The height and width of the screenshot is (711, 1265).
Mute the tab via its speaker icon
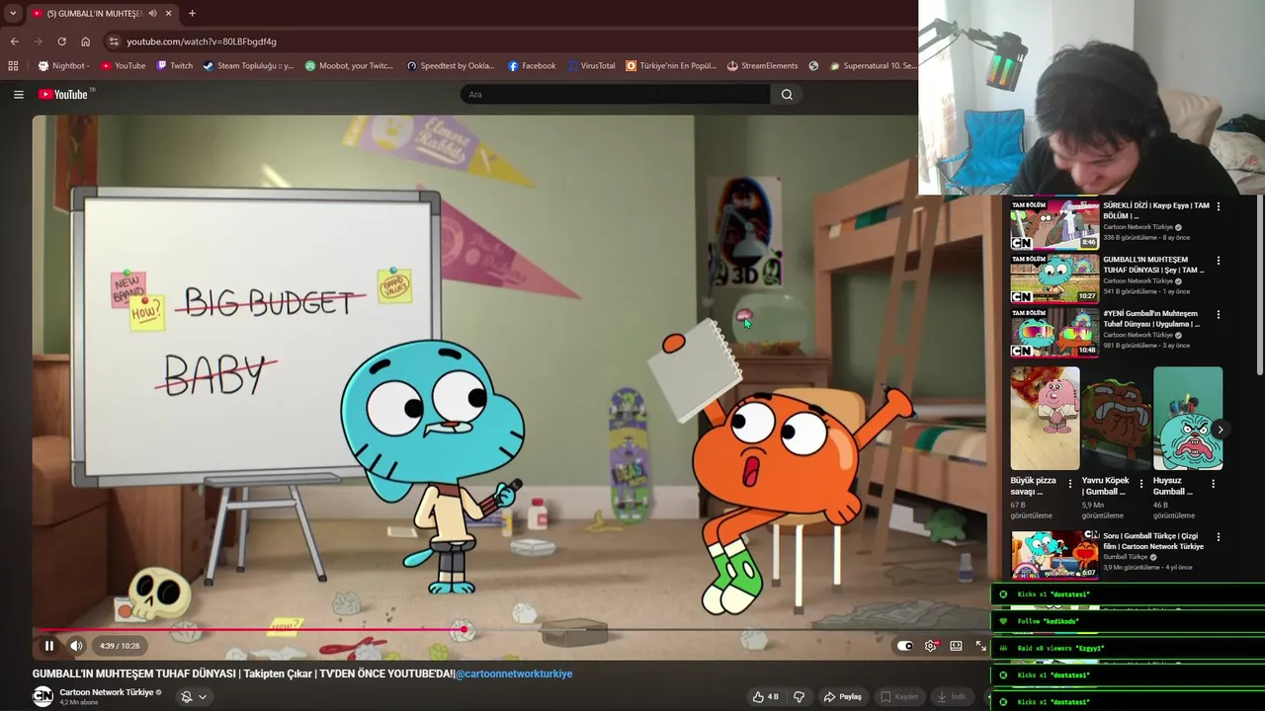(x=152, y=13)
